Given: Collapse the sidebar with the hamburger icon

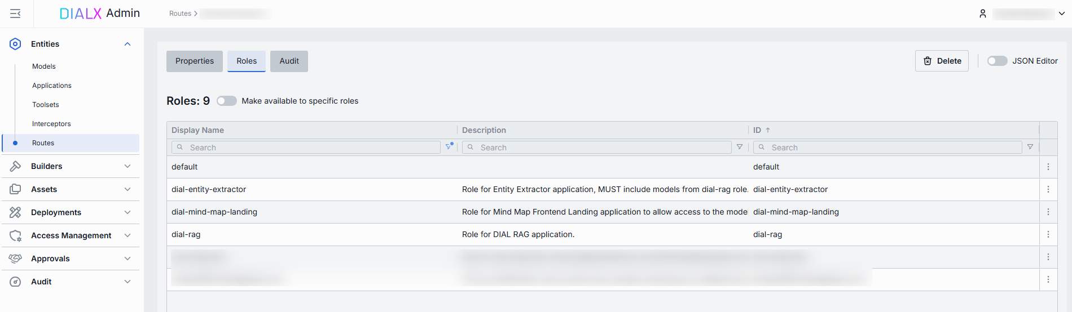Looking at the screenshot, I should 15,14.
